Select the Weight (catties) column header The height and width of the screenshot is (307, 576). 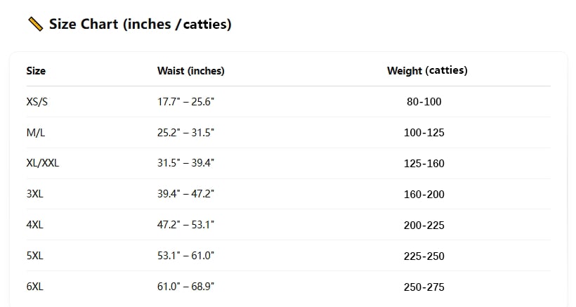pos(427,70)
